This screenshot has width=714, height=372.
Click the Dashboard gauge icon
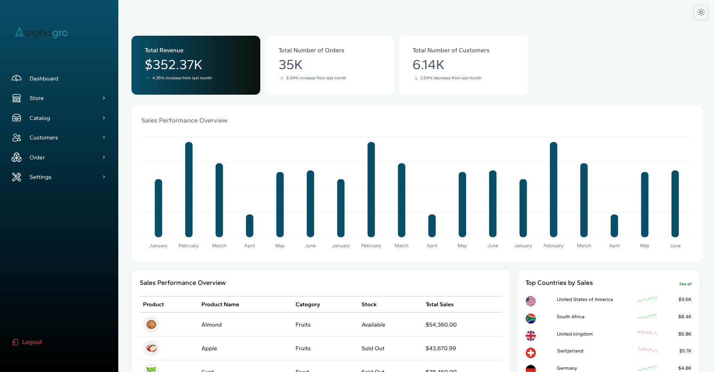17,78
